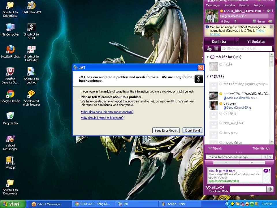Click the add contact icon
The image size is (277, 208).
click(209, 49)
